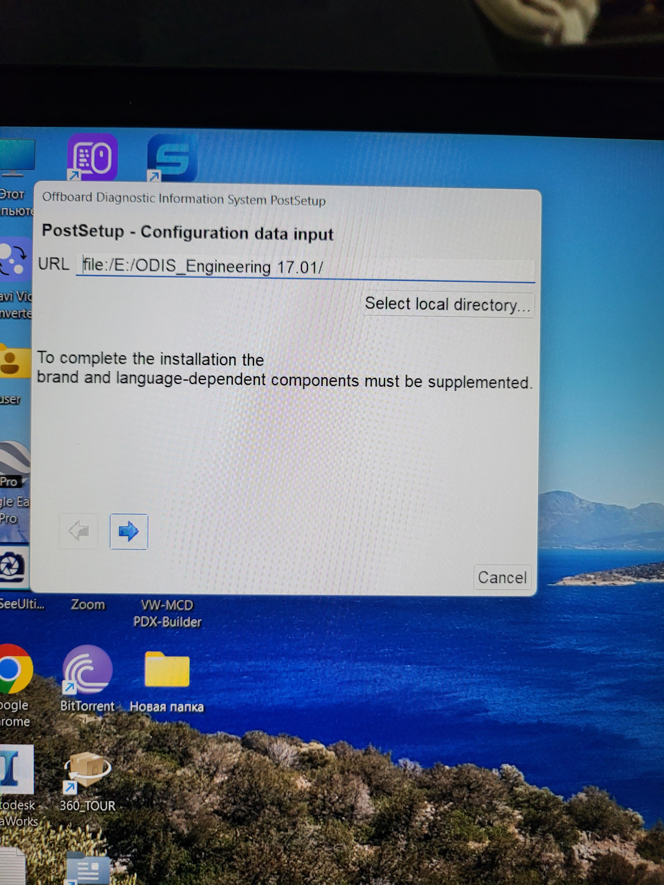The image size is (664, 885).
Task: Select the purple desktop shortcut icon
Action: pyautogui.click(x=92, y=158)
